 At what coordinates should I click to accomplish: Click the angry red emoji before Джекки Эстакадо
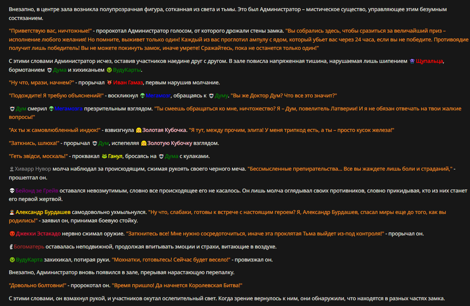12,234
